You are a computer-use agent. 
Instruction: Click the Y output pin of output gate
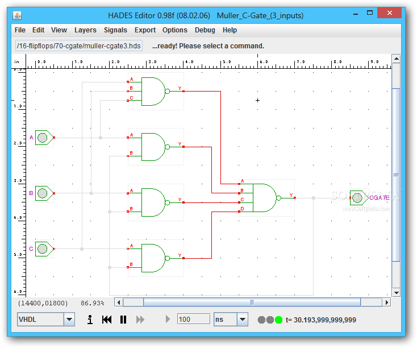(x=295, y=198)
